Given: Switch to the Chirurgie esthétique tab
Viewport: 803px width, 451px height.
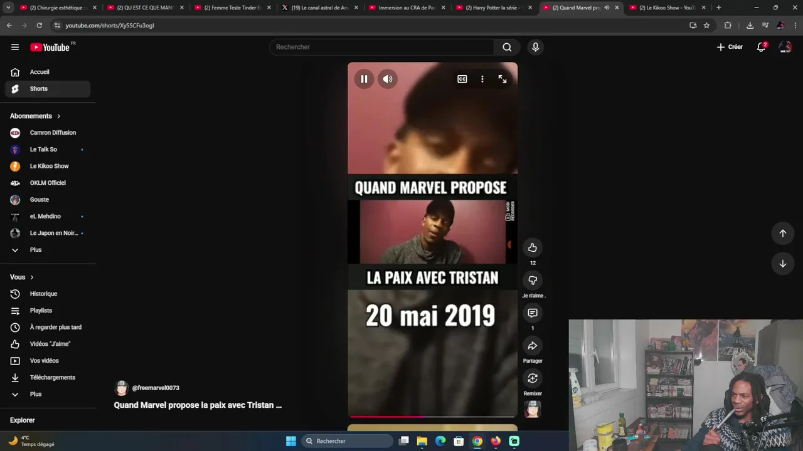Looking at the screenshot, I should click(x=57, y=8).
